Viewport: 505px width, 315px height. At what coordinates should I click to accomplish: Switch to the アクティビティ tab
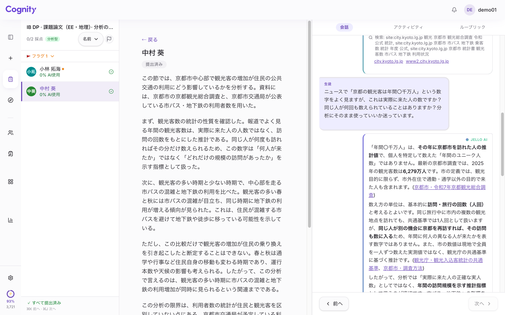408,27
